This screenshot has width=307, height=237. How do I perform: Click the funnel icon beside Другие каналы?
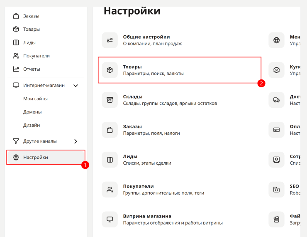click(16, 141)
